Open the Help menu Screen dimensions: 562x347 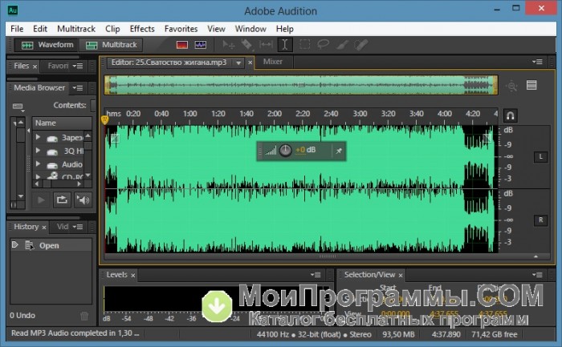coord(284,29)
